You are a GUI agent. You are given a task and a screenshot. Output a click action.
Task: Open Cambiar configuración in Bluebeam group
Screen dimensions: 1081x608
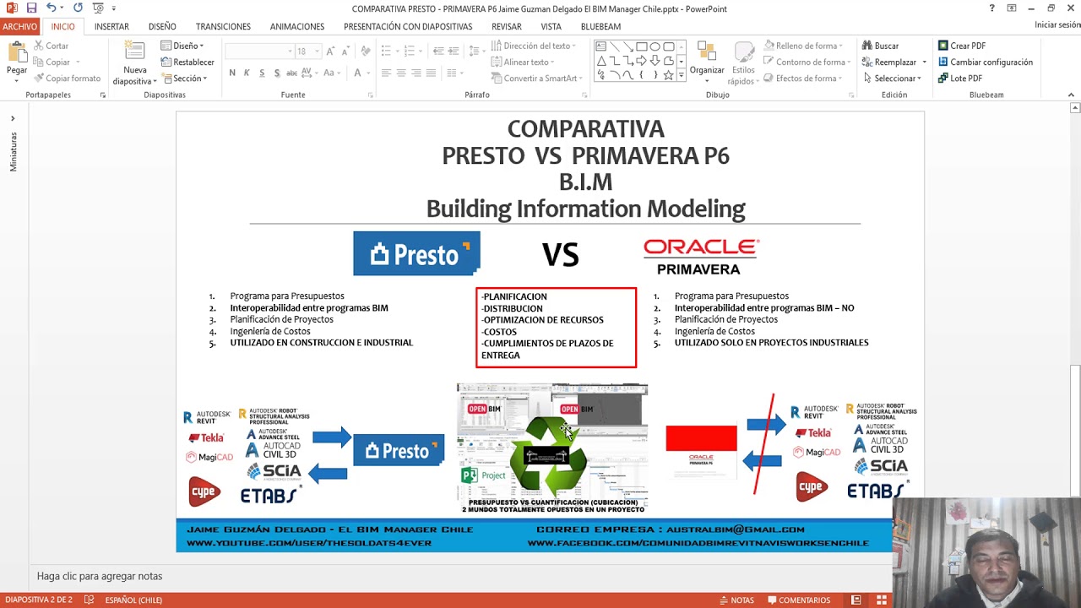tap(985, 62)
